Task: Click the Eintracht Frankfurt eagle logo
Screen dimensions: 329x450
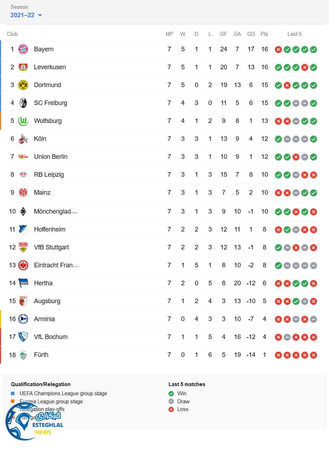Action: [23, 265]
